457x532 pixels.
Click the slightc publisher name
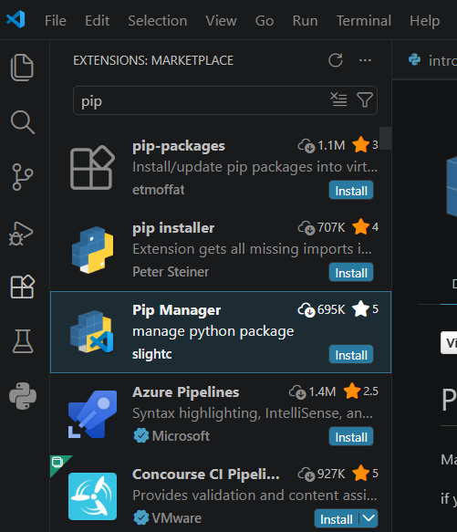152,354
